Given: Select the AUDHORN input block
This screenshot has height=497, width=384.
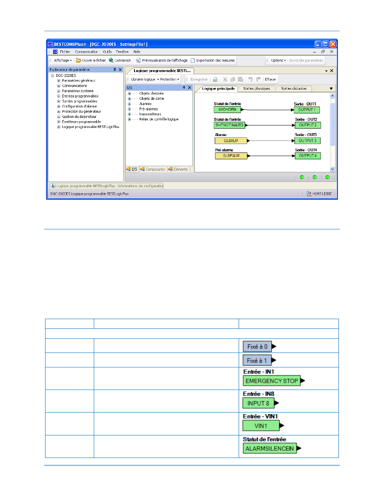Looking at the screenshot, I should point(227,109).
